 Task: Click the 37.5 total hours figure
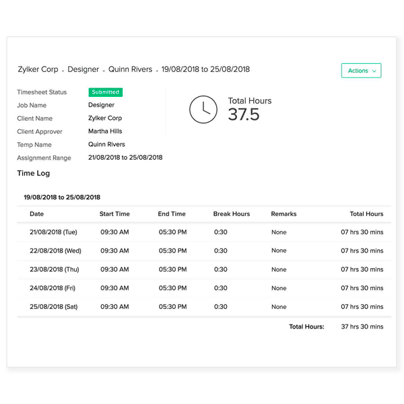(x=243, y=114)
